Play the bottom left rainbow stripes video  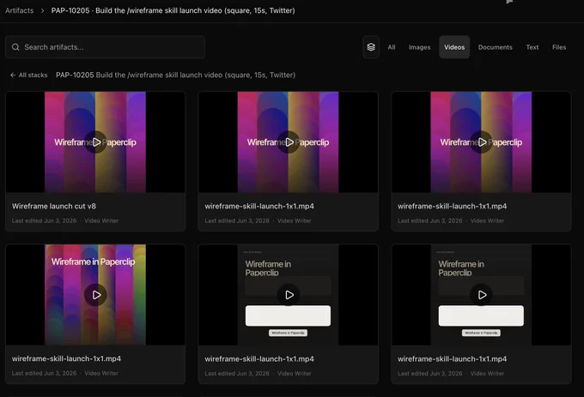tap(95, 295)
